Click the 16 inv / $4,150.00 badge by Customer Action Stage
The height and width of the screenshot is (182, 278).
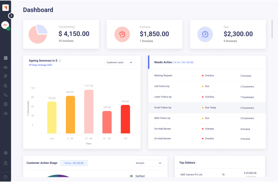click(74, 163)
